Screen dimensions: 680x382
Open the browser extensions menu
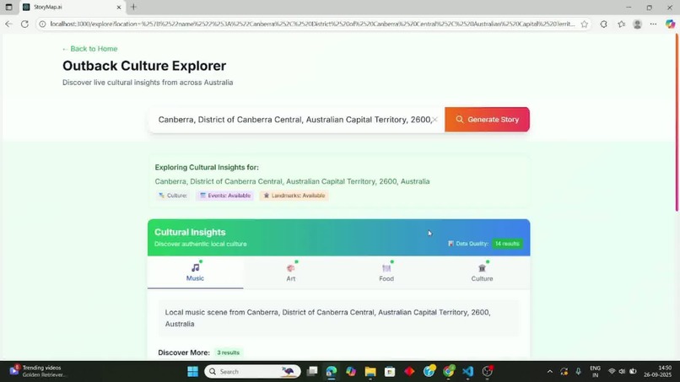point(603,24)
